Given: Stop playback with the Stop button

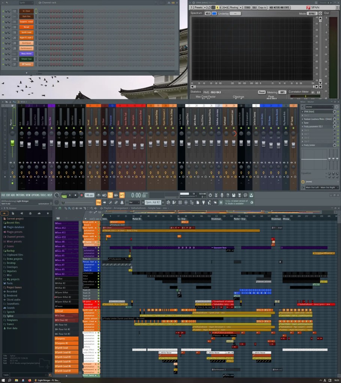Looking at the screenshot, I should [x=76, y=195].
